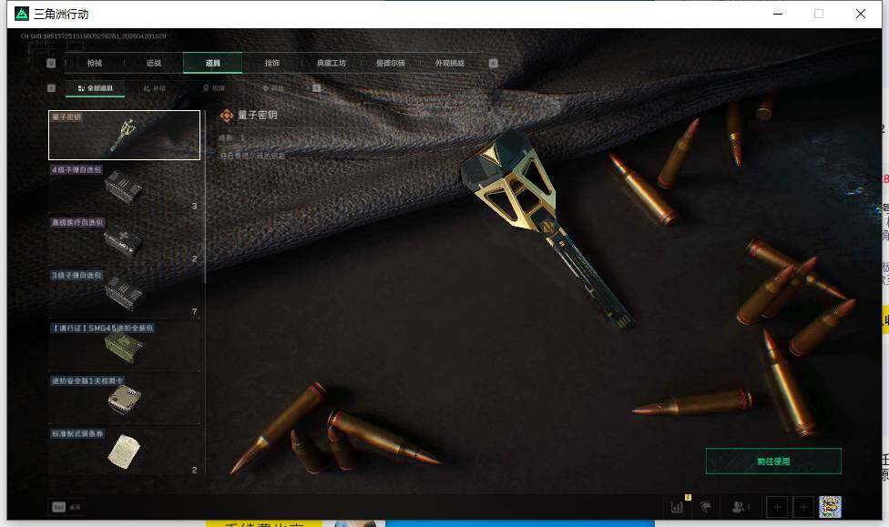The image size is (889, 527).
Task: Open the friends/team icon in bottom bar
Action: (x=740, y=507)
